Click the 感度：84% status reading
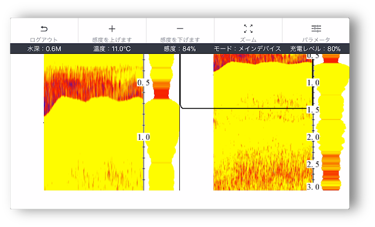This screenshot has height=227, width=375. point(180,49)
